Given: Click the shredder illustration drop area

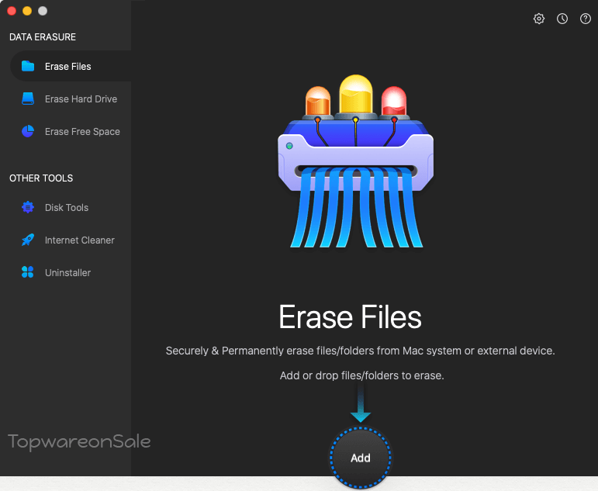Looking at the screenshot, I should [x=355, y=161].
